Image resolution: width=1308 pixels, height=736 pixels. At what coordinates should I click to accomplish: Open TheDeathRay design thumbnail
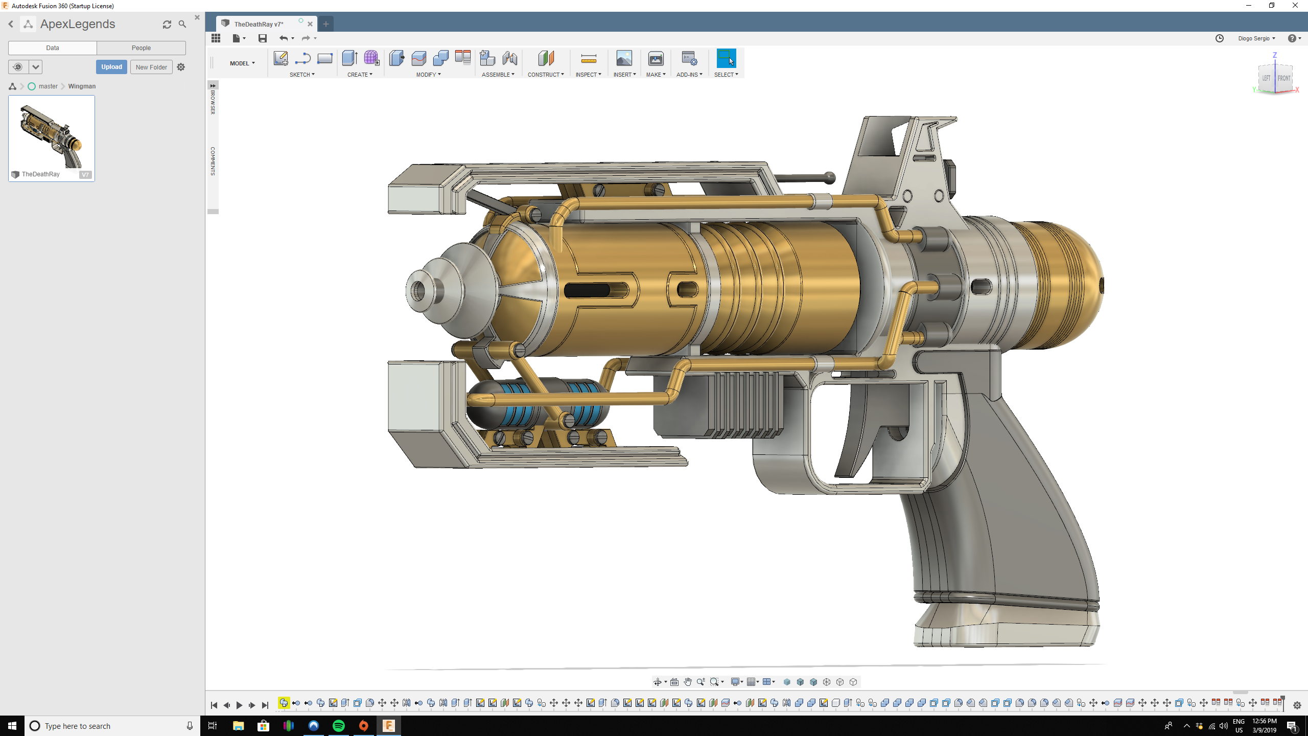[x=52, y=139]
